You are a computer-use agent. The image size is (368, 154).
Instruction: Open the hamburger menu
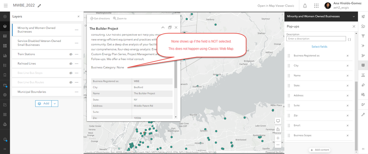pyautogui.click(x=6, y=6)
